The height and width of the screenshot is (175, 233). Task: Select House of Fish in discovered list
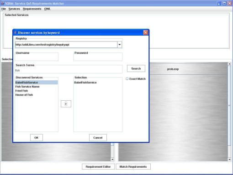[37, 95]
